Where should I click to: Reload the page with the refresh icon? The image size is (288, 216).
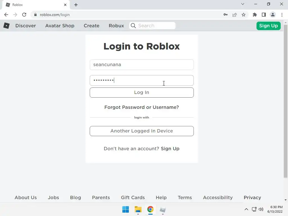[24, 15]
